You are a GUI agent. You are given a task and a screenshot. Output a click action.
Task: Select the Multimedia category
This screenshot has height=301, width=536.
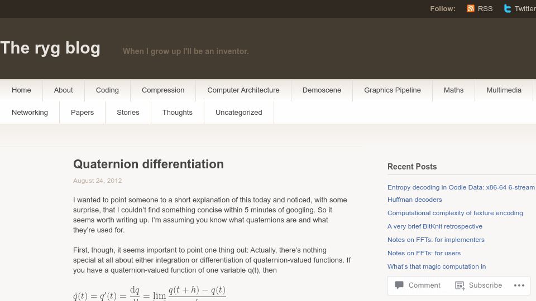tap(504, 90)
